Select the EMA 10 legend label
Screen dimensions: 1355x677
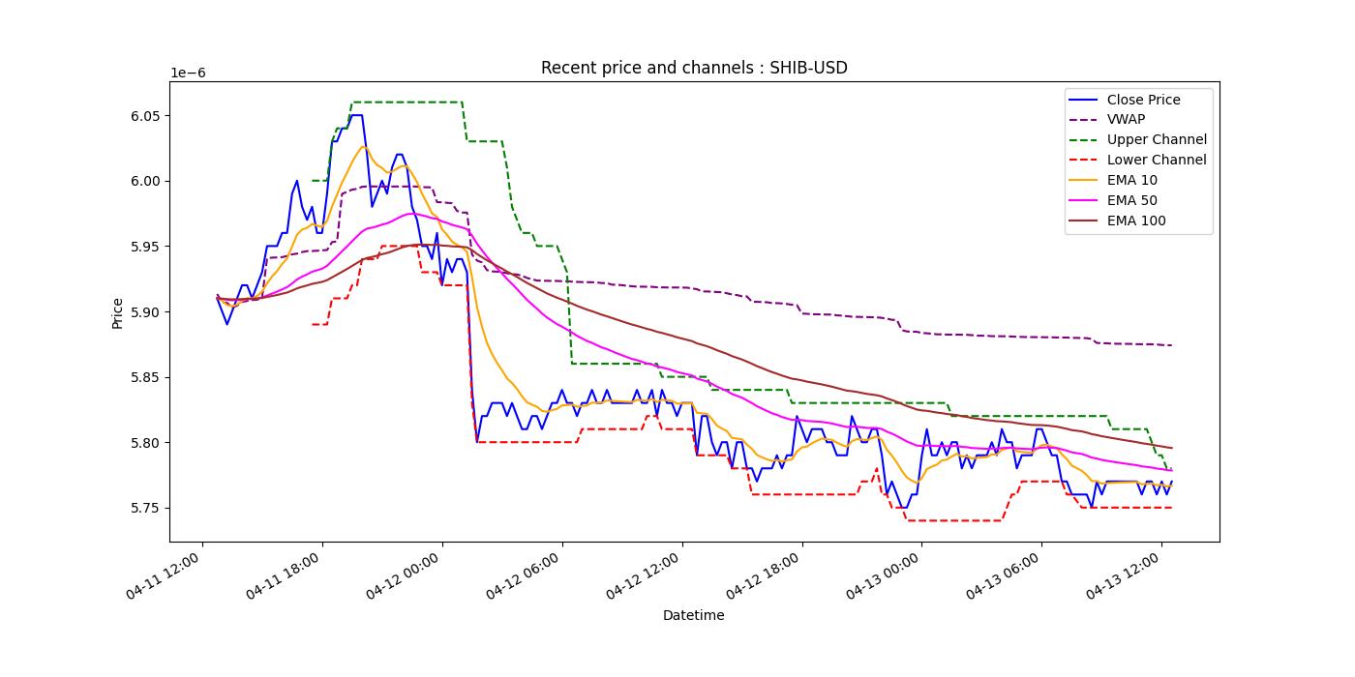pos(1131,181)
